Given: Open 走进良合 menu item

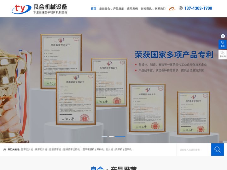Looking at the screenshot, I should coord(105,9).
